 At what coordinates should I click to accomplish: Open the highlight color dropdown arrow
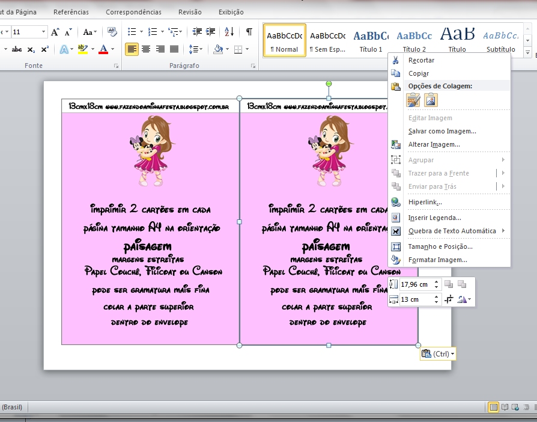93,49
